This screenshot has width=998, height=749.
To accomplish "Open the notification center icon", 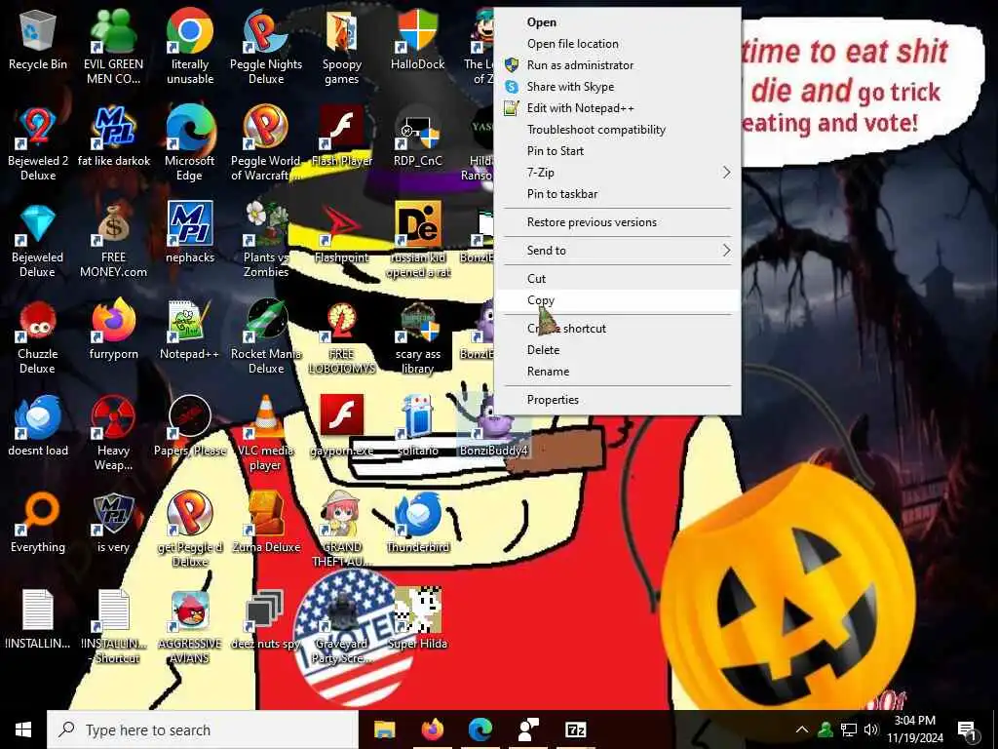I will pos(967,729).
